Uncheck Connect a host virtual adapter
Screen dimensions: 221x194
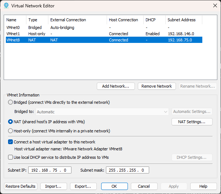tap(10, 142)
